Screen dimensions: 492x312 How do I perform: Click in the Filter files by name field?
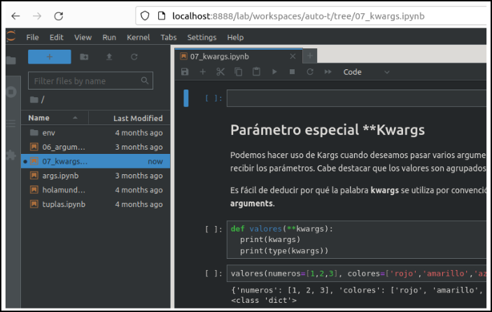(x=90, y=81)
